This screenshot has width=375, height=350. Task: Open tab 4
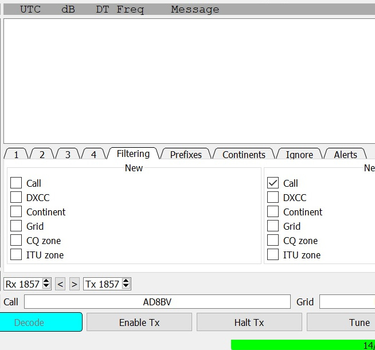pyautogui.click(x=93, y=154)
